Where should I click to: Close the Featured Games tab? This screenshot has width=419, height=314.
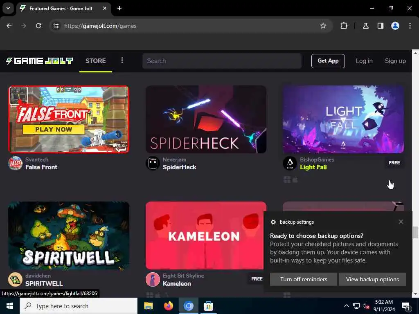tap(105, 8)
